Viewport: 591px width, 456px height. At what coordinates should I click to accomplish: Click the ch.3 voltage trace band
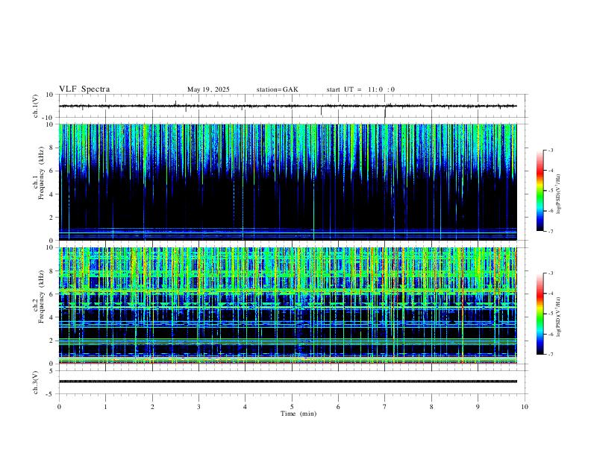[287, 381]
